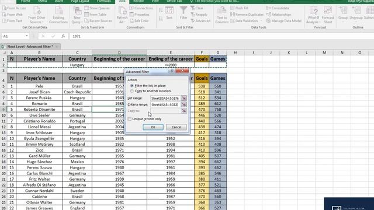
Task: Select Copy to another location radio
Action: [131, 91]
